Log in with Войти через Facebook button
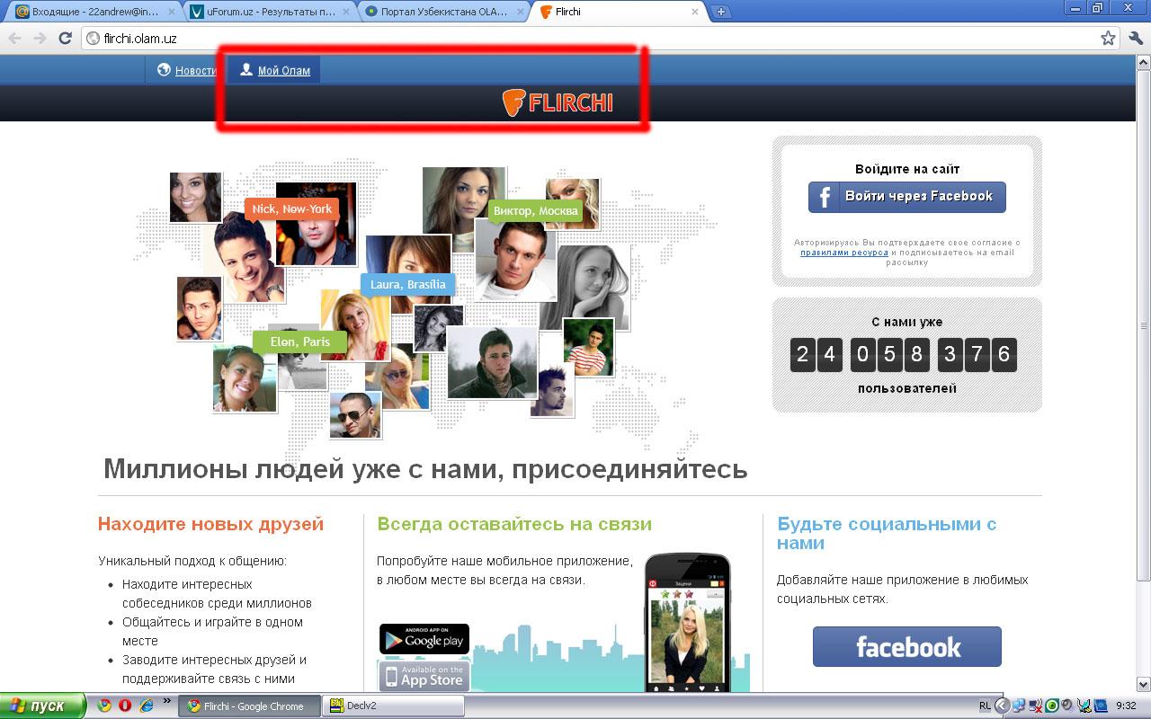This screenshot has height=719, width=1151. (x=906, y=197)
